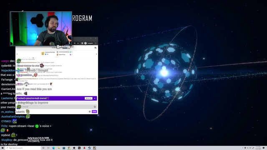This screenshot has width=267, height=150.
Task: Open File Explorer from taskbar
Action: (x=59, y=148)
